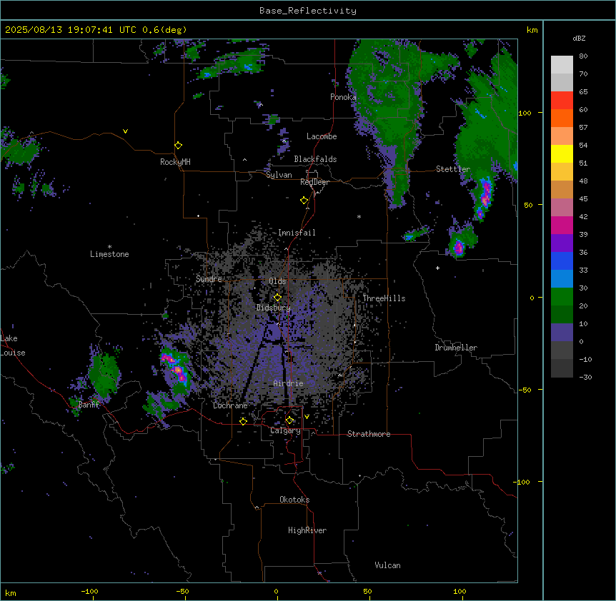Select the red 60-65 dBZ legend swatch

[x=562, y=101]
